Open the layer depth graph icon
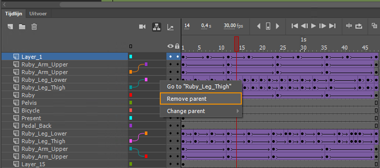Viewport: 380px width, 168px height. pyautogui.click(x=170, y=27)
